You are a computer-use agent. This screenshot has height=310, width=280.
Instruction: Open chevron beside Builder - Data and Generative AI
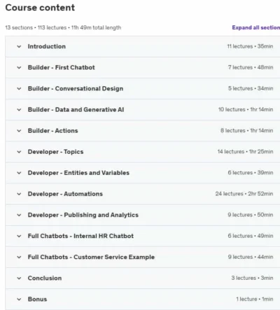pos(19,110)
